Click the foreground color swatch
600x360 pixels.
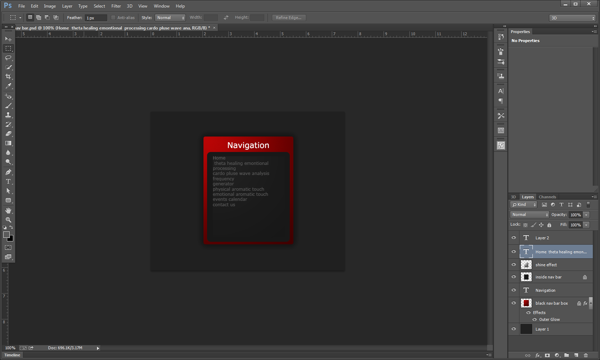6,235
